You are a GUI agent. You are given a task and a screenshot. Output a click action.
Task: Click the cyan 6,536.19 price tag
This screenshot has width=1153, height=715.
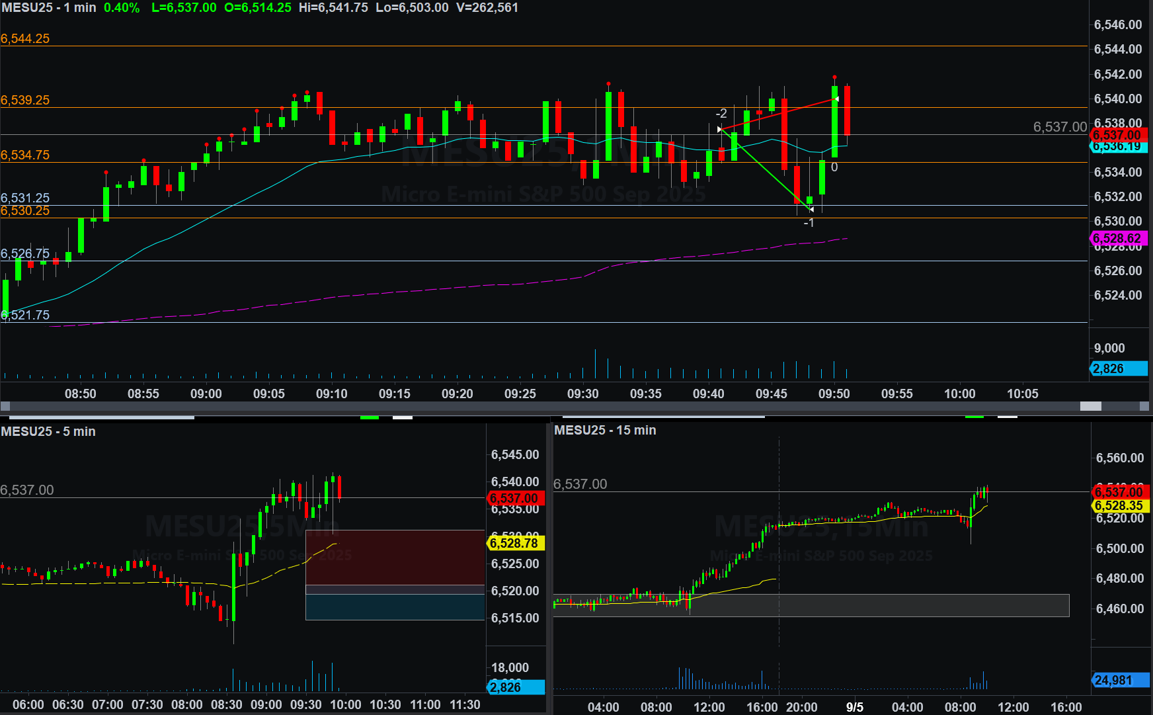(1119, 147)
